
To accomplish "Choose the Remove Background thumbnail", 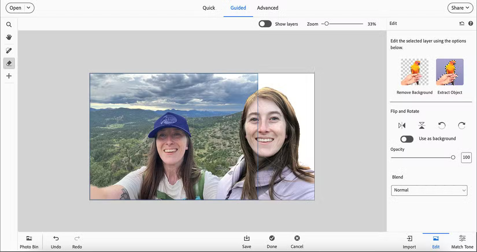I will [415, 72].
